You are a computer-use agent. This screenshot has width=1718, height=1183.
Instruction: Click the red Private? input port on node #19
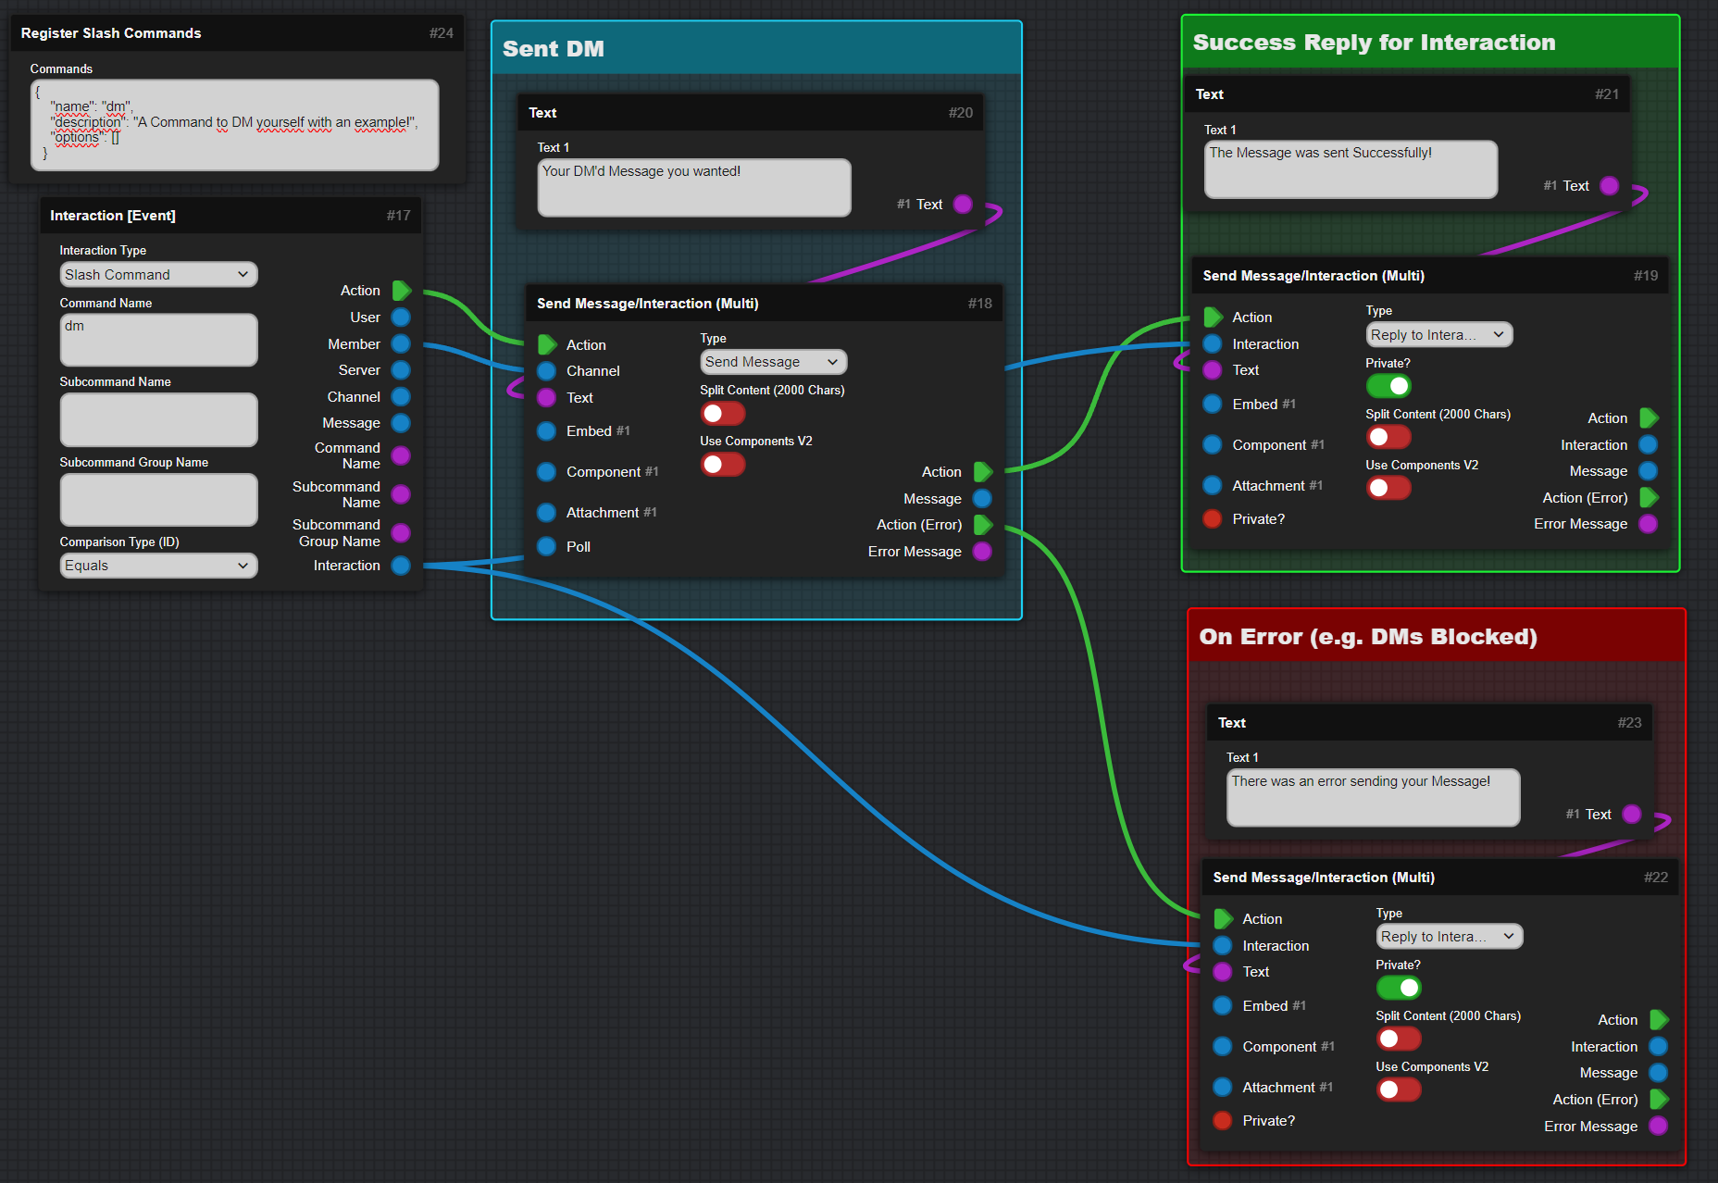1213,519
